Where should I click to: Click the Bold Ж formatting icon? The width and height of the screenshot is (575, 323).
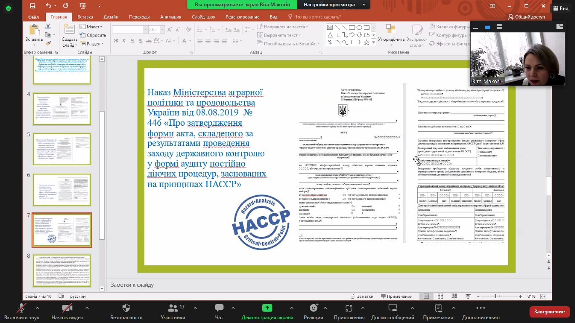[x=116, y=41]
